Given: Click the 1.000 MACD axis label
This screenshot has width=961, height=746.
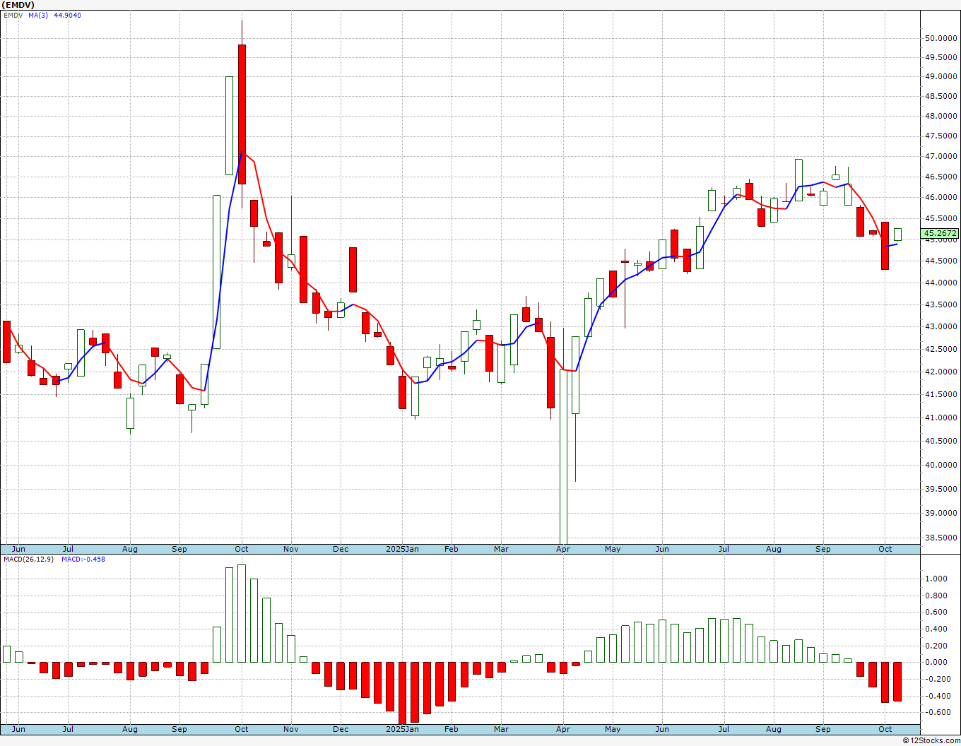Looking at the screenshot, I should click(936, 579).
